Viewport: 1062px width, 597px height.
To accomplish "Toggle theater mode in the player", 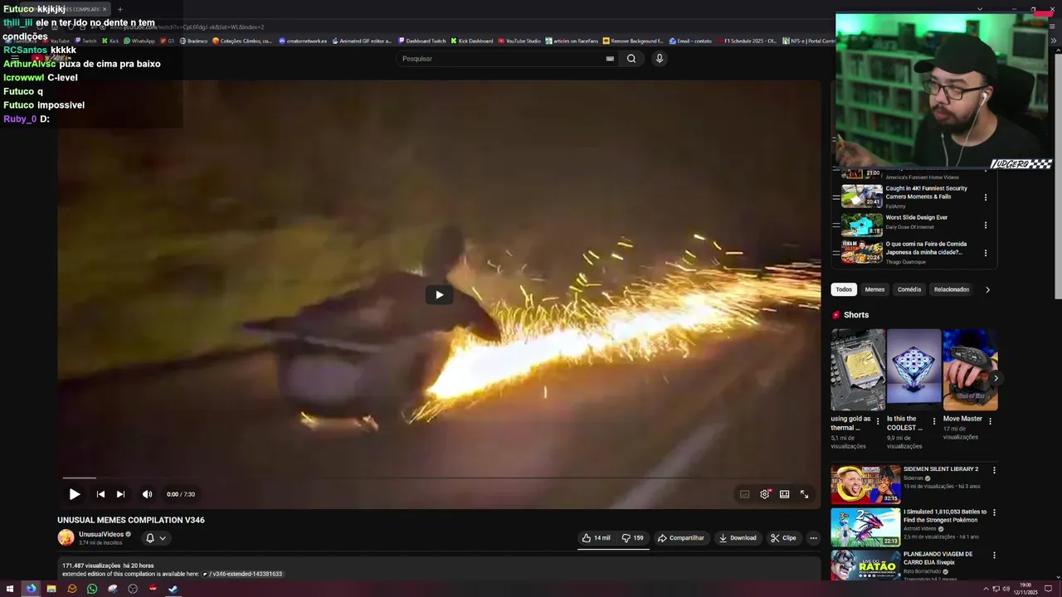I will pyautogui.click(x=784, y=494).
